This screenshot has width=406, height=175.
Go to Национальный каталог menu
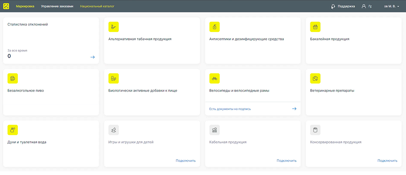pyautogui.click(x=97, y=6)
